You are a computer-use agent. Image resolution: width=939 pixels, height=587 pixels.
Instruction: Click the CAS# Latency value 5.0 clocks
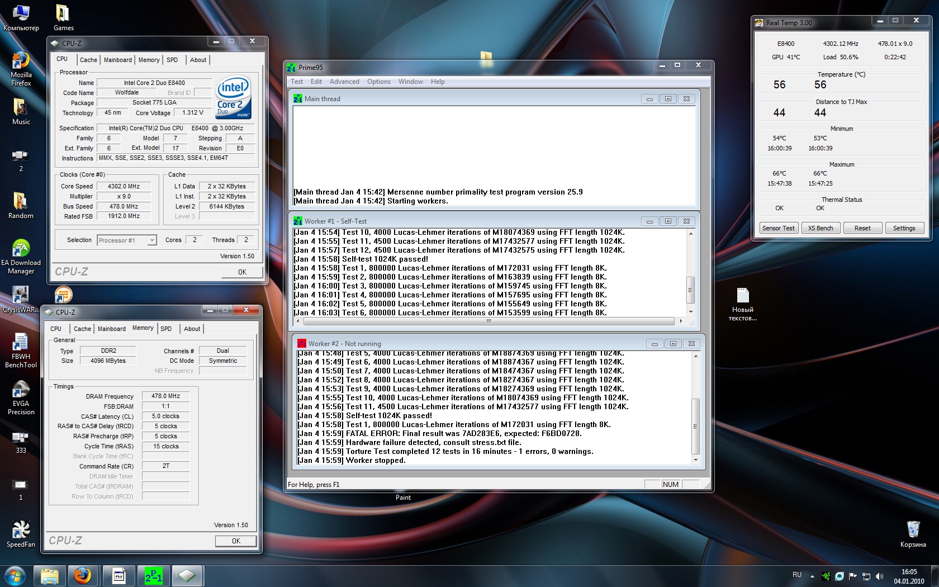tap(165, 416)
